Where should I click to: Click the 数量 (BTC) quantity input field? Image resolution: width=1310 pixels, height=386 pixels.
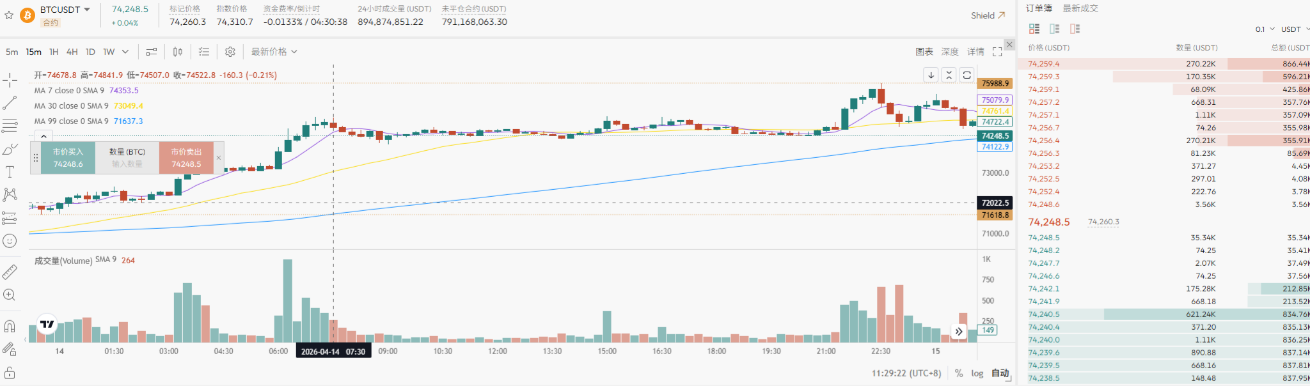point(127,164)
